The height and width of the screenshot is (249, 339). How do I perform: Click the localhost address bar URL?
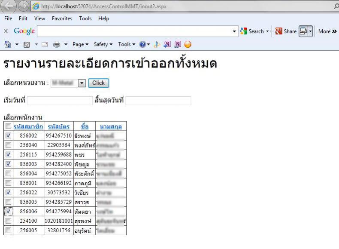tap(104, 6)
